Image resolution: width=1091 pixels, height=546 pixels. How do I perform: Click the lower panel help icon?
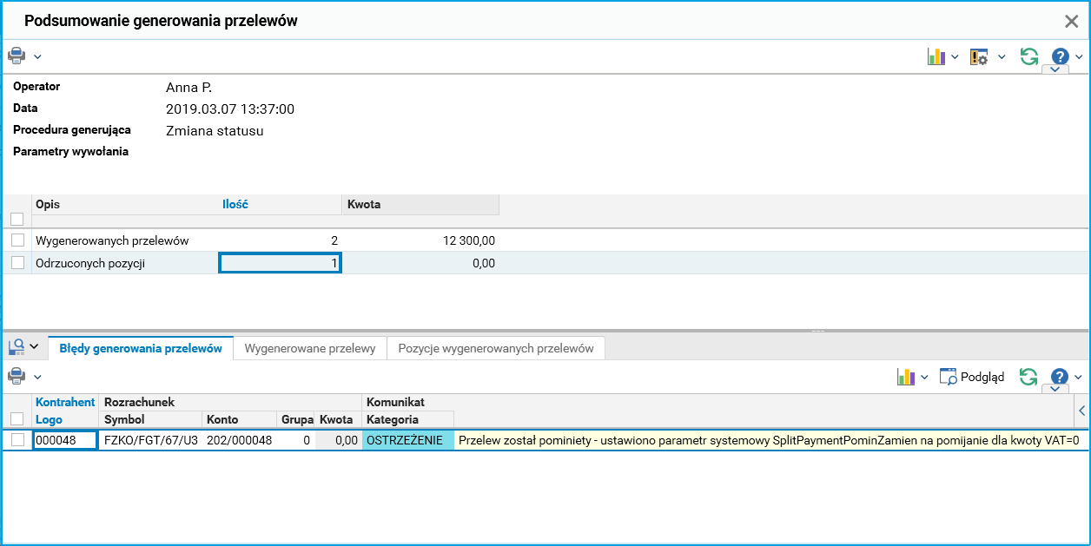(1060, 377)
